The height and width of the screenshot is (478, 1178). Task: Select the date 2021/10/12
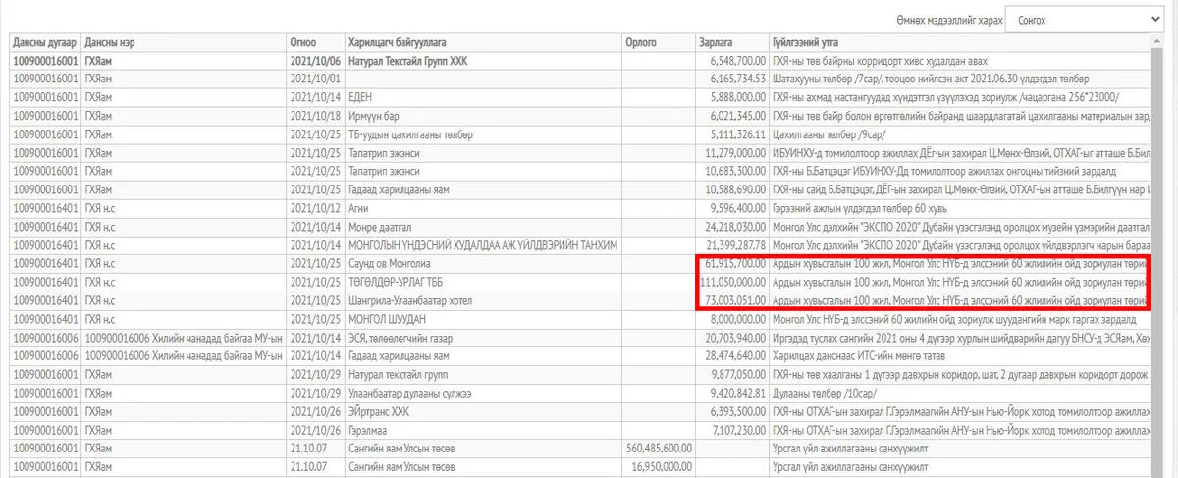tap(314, 207)
